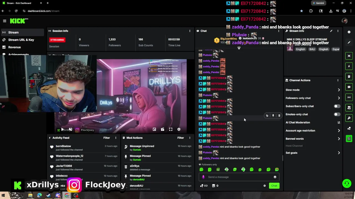Expand Followers-only chat settings
This screenshot has height=199, width=355.
click(313, 98)
